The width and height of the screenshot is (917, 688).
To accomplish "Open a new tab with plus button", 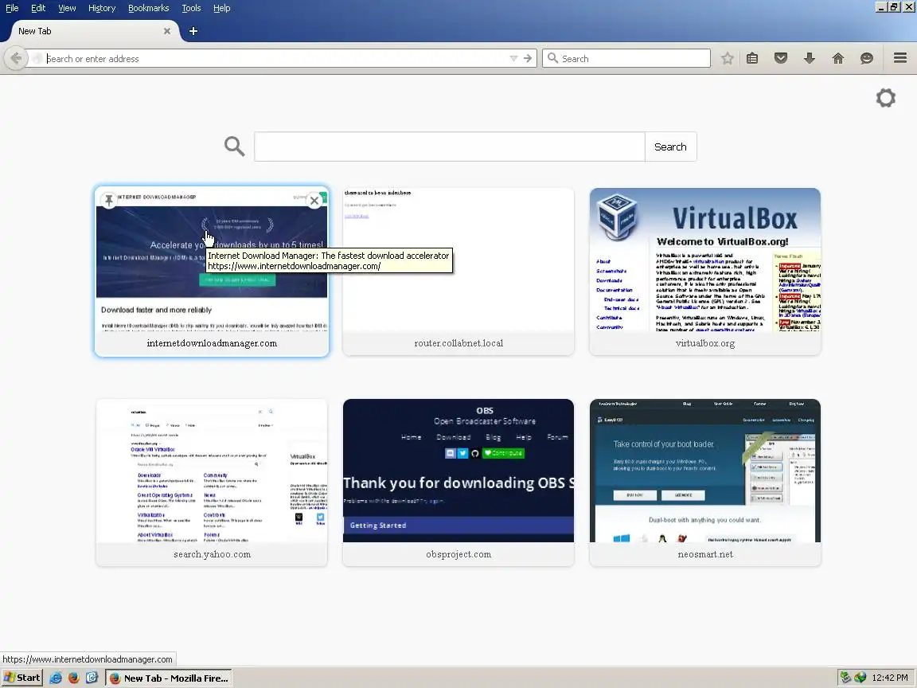I will [193, 31].
